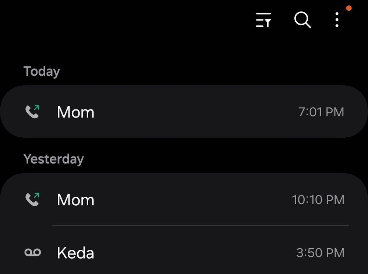Tap the 7:01 PM timestamp
The width and height of the screenshot is (368, 274).
pyautogui.click(x=321, y=112)
